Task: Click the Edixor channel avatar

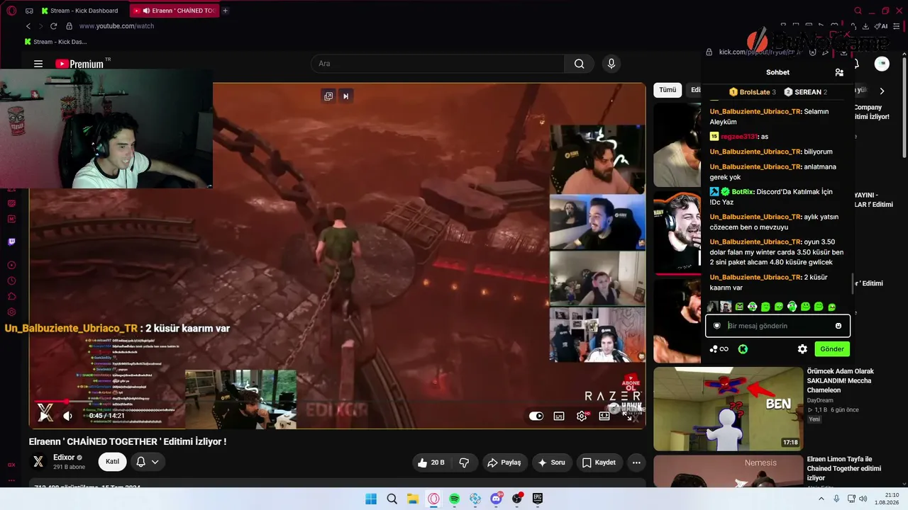Action: coord(38,462)
